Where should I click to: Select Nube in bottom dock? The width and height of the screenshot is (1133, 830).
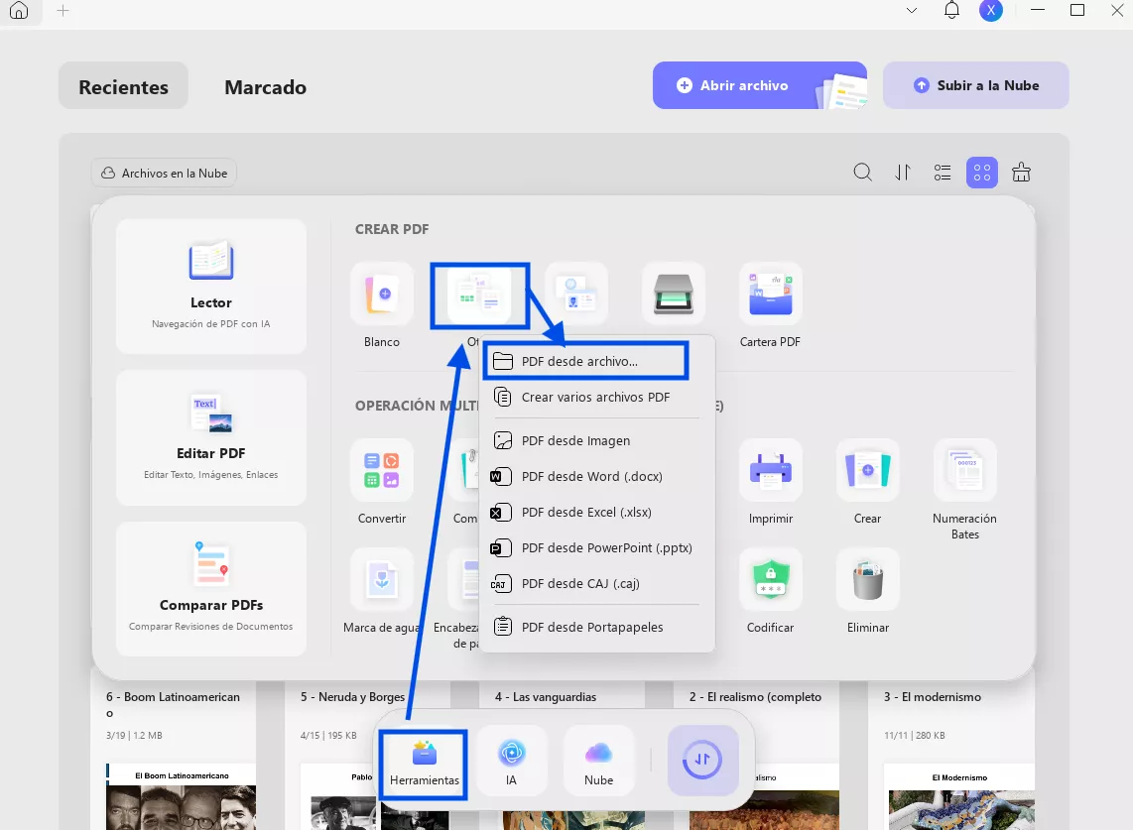click(x=598, y=762)
